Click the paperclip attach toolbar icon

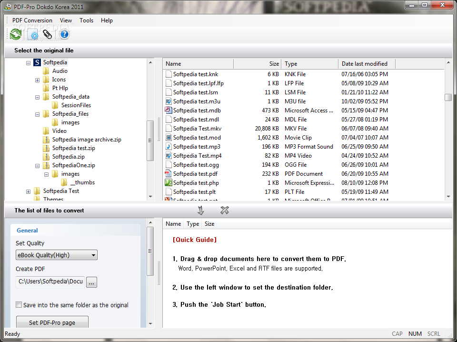[x=48, y=34]
